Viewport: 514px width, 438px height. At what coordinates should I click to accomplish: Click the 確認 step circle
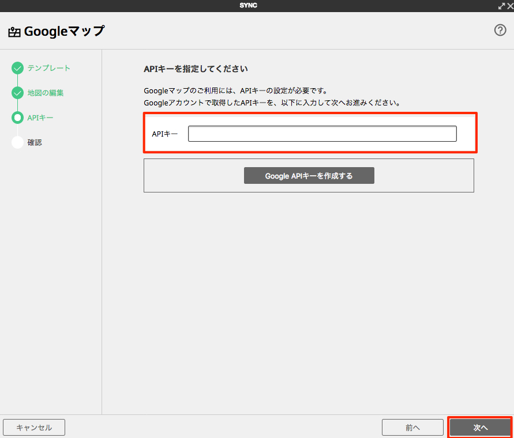pos(17,142)
